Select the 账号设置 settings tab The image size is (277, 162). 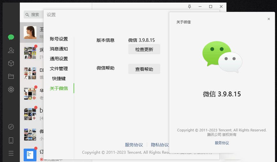(59, 39)
